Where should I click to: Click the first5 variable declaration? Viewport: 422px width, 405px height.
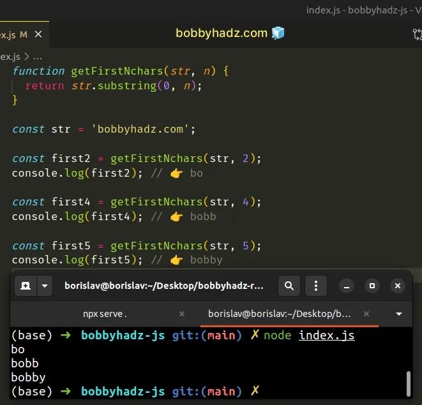click(x=70, y=246)
